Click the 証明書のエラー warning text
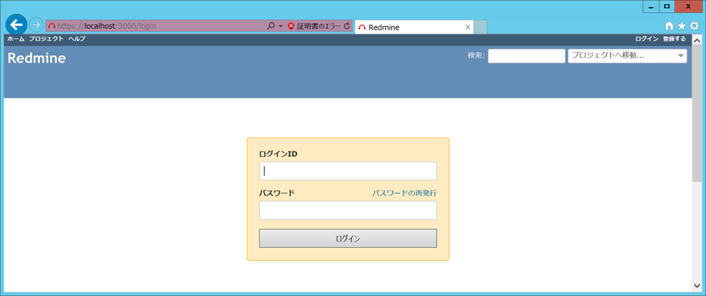 coord(319,26)
